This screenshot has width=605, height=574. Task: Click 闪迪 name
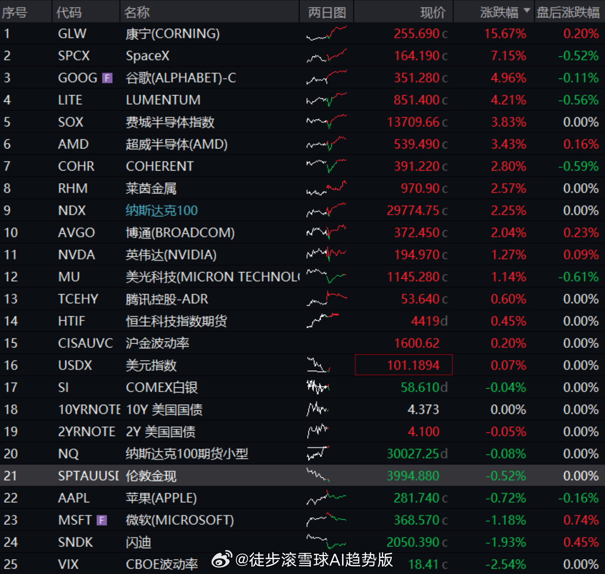[138, 542]
